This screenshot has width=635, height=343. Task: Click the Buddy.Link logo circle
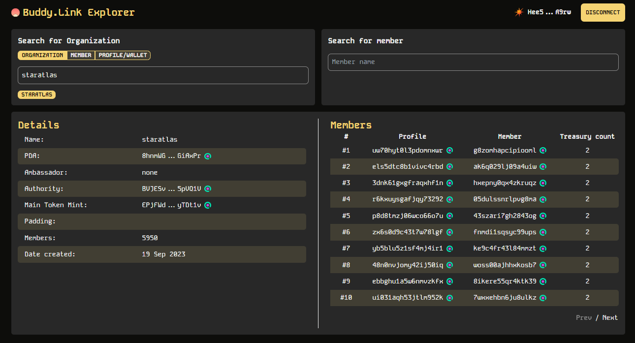[15, 12]
